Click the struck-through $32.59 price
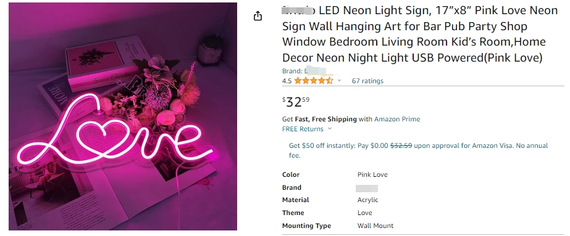This screenshot has width=570, height=236. click(401, 146)
